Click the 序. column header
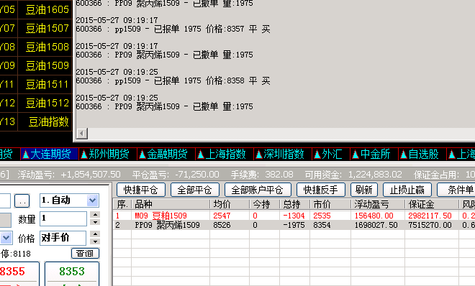Image resolution: width=475 pixels, height=286 pixels. click(122, 204)
